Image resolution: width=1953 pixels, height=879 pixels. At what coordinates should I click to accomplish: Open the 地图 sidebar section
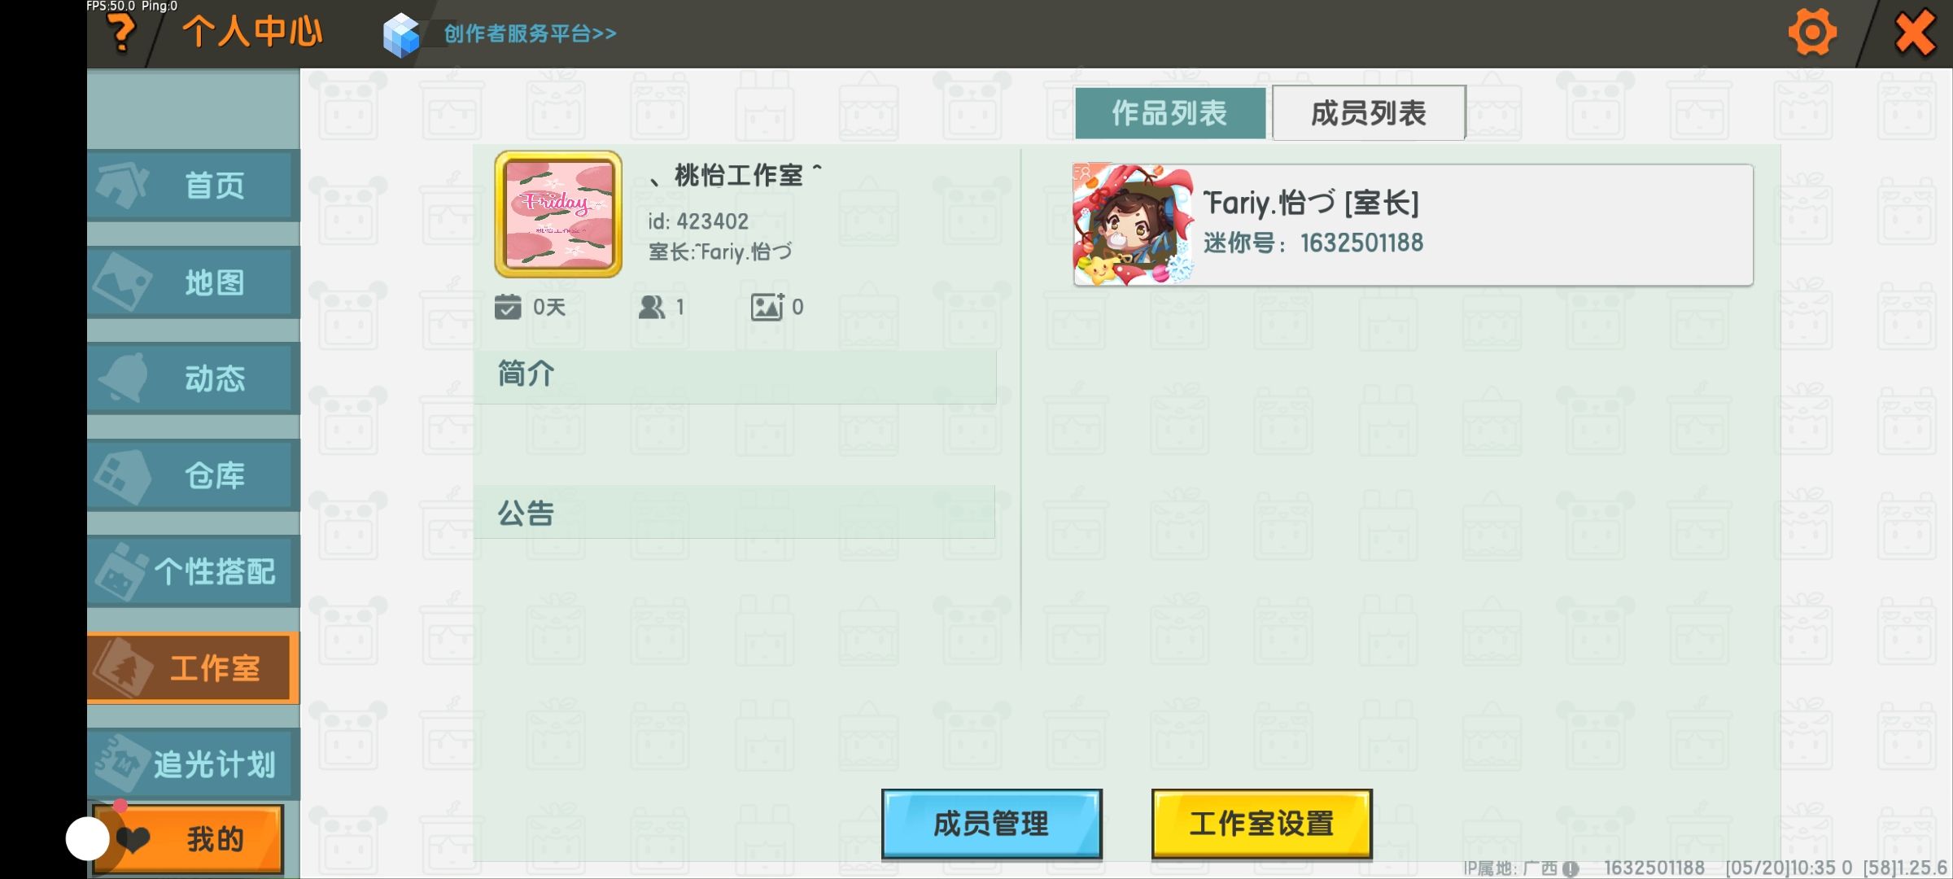(194, 282)
